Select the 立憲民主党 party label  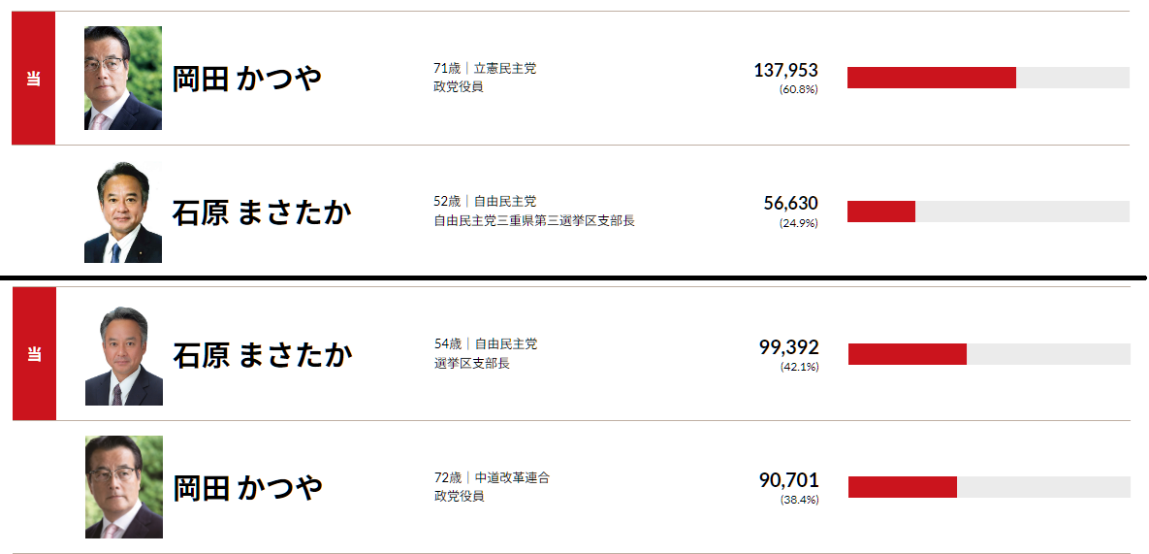505,69
